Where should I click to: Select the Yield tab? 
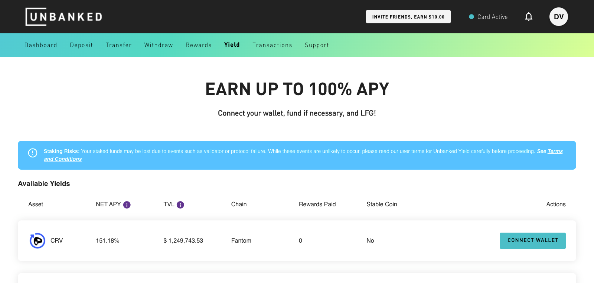tap(232, 45)
